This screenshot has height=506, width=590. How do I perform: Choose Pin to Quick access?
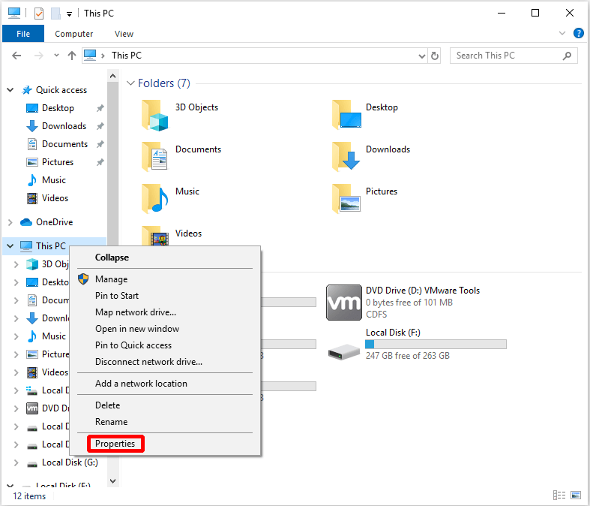point(133,345)
